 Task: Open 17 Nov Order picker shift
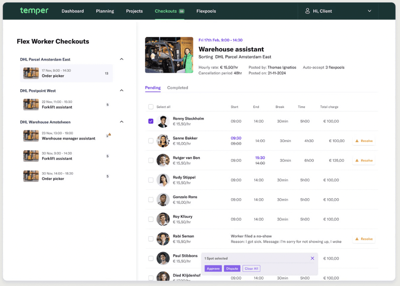(x=67, y=74)
